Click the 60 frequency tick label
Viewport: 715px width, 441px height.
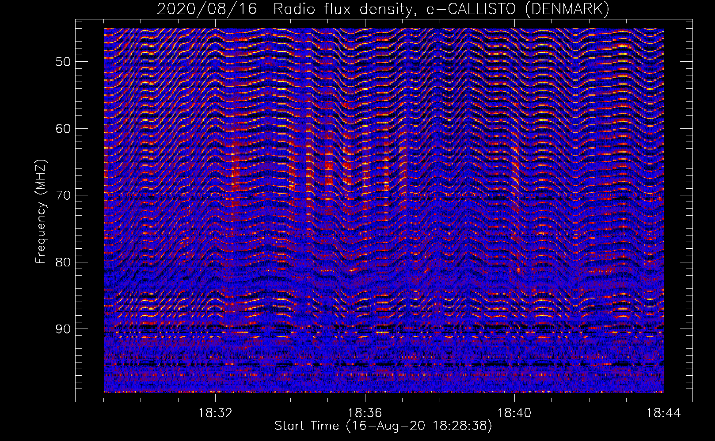click(x=63, y=129)
